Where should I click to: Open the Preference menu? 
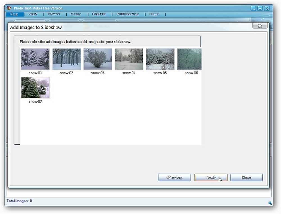[127, 14]
